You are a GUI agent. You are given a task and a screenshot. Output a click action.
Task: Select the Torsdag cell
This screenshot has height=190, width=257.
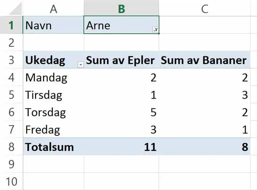[x=53, y=112]
